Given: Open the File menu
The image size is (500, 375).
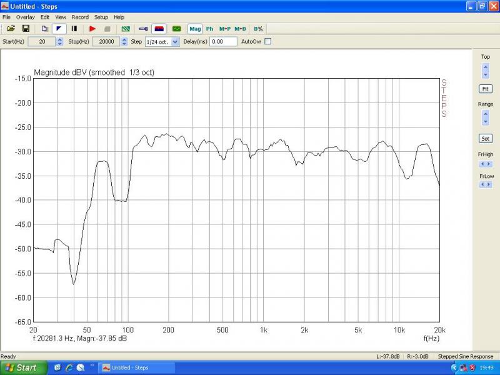Looking at the screenshot, I should pos(6,17).
